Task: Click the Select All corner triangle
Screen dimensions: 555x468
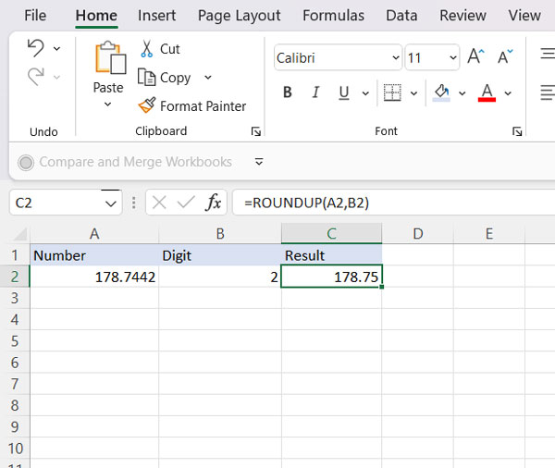Action: 20,234
